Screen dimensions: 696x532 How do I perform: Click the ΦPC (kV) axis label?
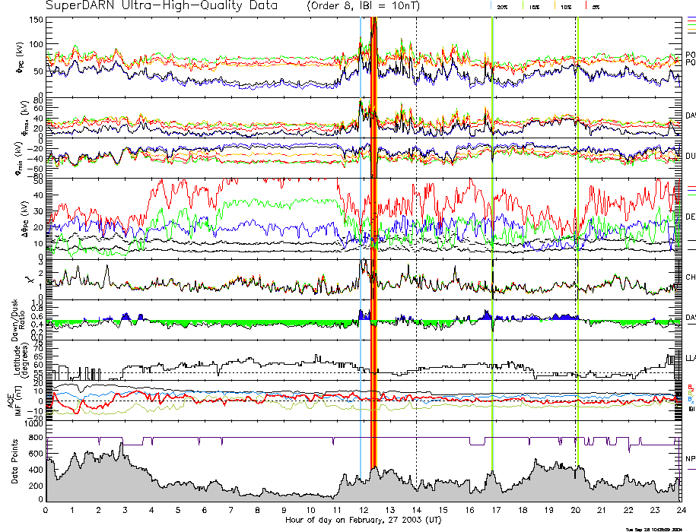click(x=21, y=58)
